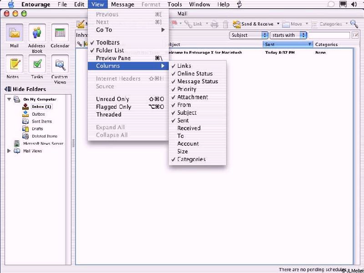
Task: Uncheck the Attachment column option
Action: tap(197, 97)
